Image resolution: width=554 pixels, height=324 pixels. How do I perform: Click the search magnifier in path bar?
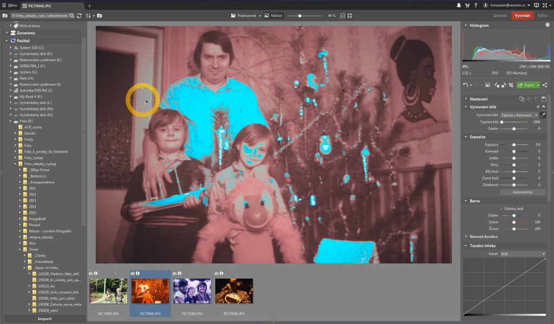pyautogui.click(x=72, y=16)
